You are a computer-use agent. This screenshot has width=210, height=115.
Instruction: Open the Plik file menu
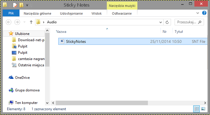[11, 13]
